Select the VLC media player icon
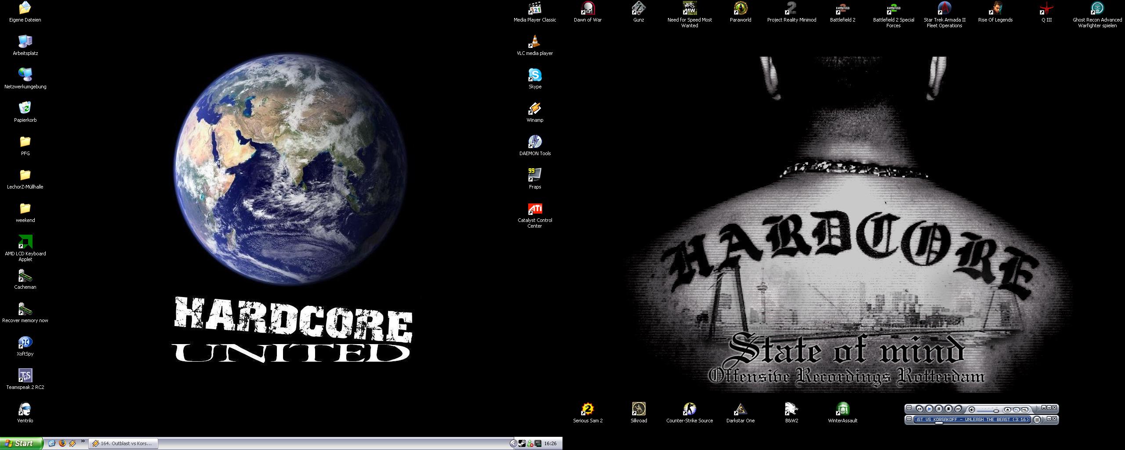Screen dimensions: 1125x450 tap(535, 45)
